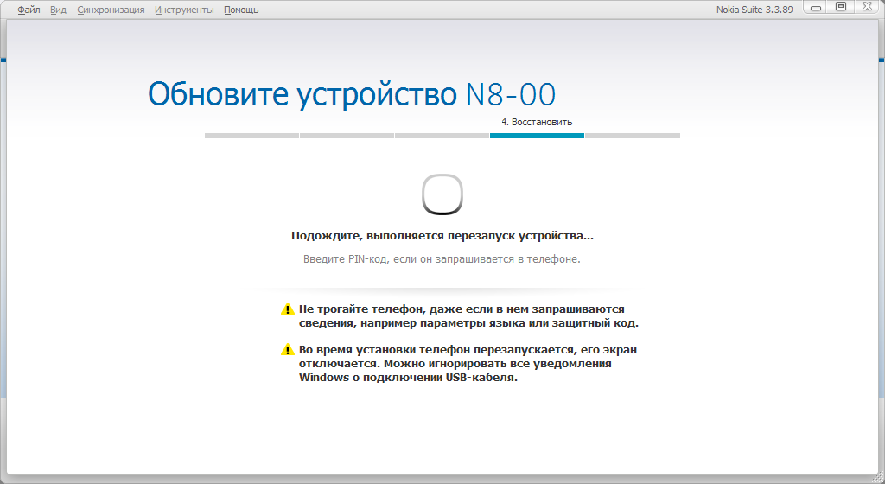Click the 'Nokia Suite 3.3.89' title text
The image size is (885, 484).
754,10
